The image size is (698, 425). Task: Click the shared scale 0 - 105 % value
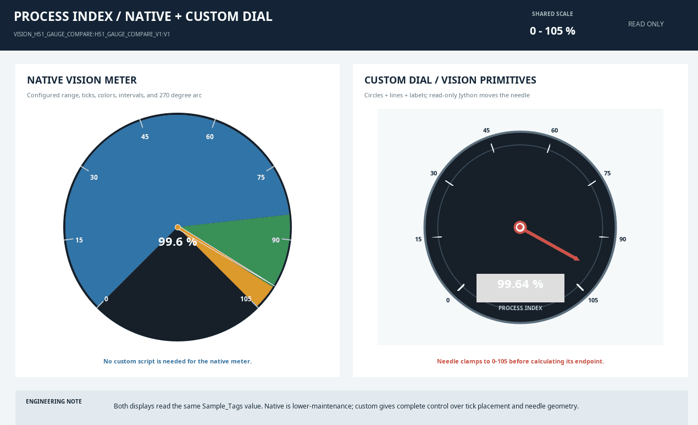point(552,31)
